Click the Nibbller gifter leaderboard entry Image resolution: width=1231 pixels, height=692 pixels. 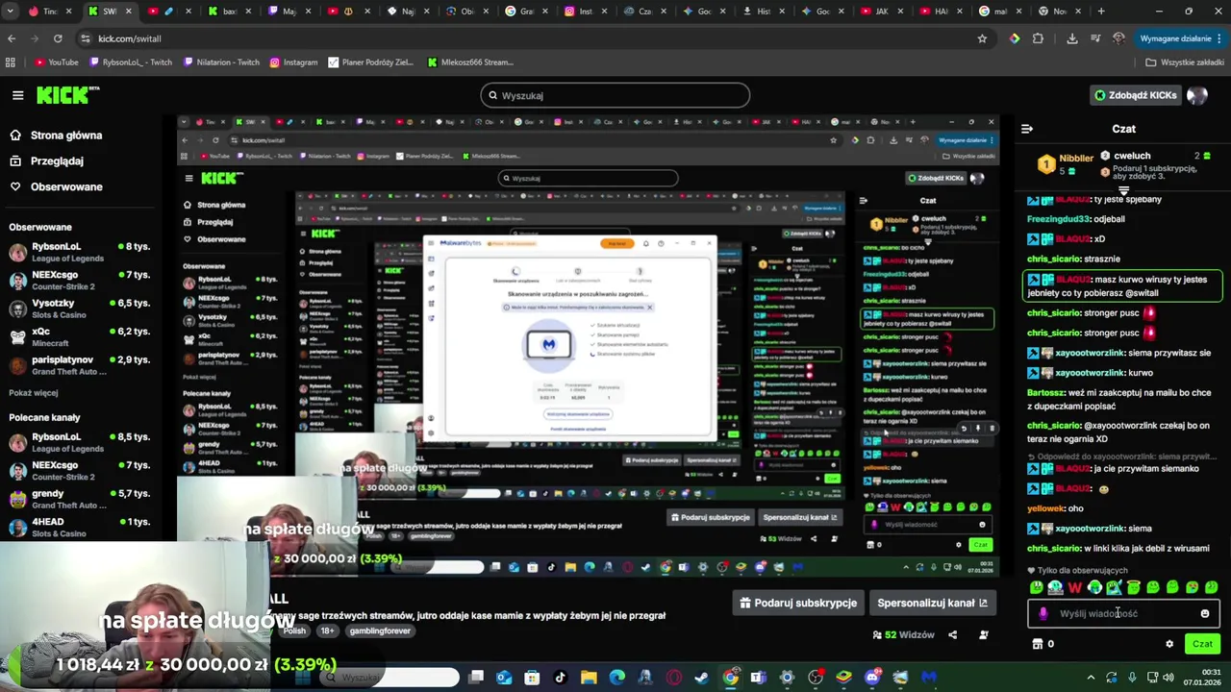point(1064,162)
